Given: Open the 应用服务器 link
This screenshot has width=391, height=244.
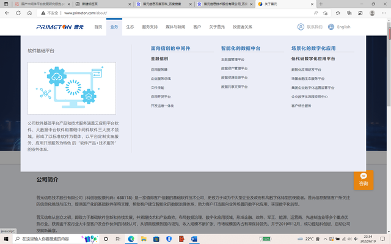Looking at the screenshot, I should coord(159,70).
